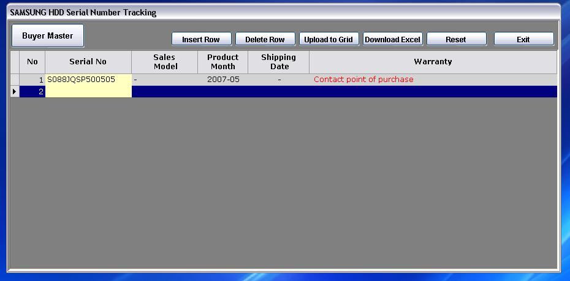Click the row 1 selector box
Viewport: 570px width, 281px height.
pos(15,80)
